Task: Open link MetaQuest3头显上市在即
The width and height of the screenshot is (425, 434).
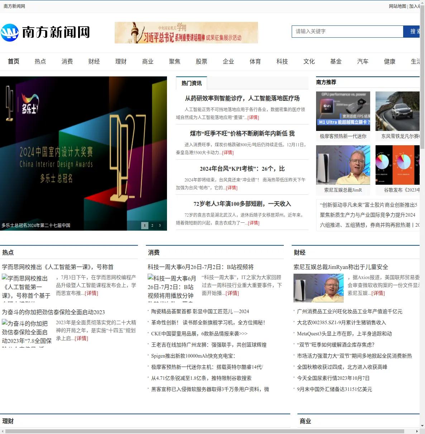Action: click(344, 334)
